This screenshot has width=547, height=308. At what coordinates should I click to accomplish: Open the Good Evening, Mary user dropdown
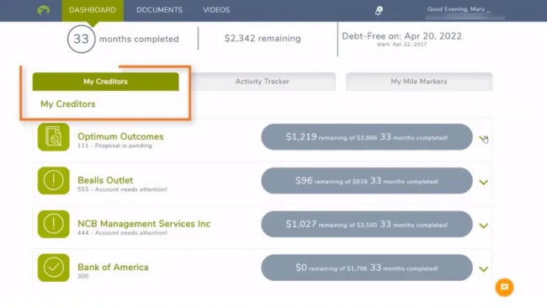[459, 10]
